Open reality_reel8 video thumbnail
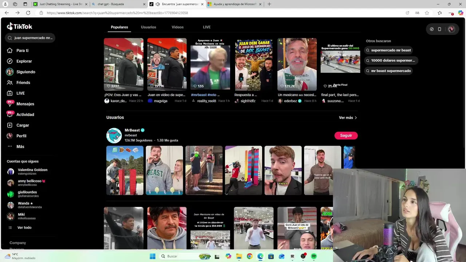 point(210,64)
